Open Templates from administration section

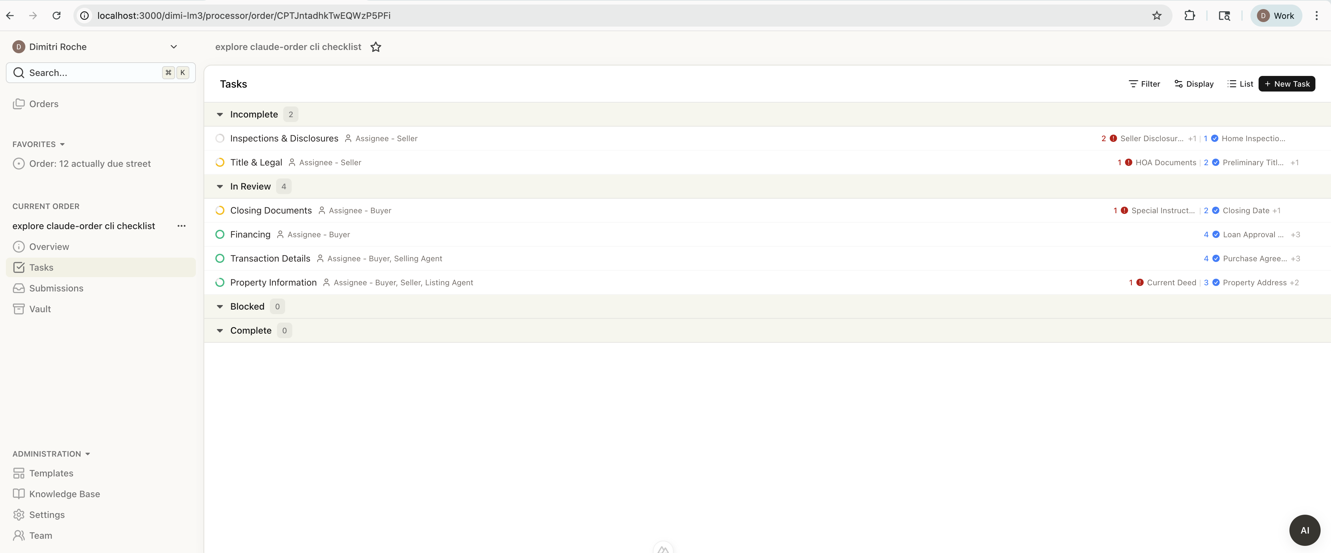click(51, 473)
